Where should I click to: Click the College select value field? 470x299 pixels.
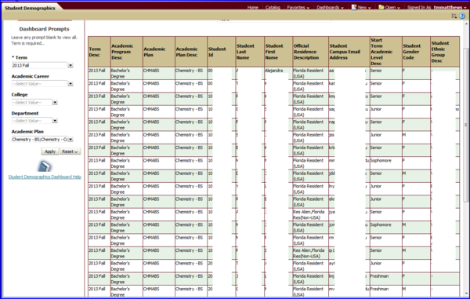pos(32,102)
